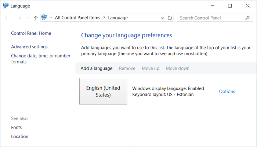257x147 pixels.
Task: Open Options for English (United States)
Action: (227, 91)
